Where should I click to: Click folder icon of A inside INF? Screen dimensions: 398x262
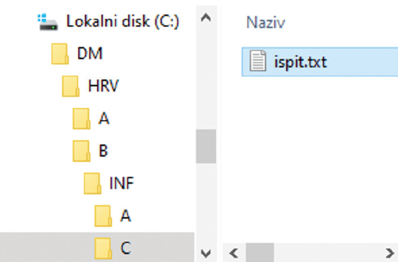click(x=103, y=216)
